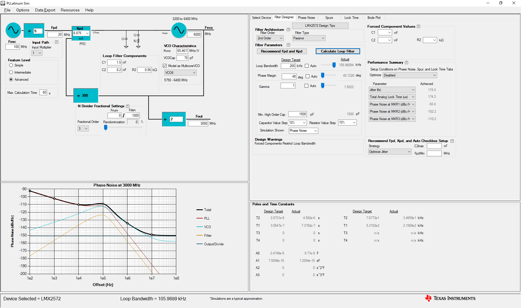The height and width of the screenshot is (308, 521).
Task: Open the Input Multiplier dropdown
Action: click(37, 53)
